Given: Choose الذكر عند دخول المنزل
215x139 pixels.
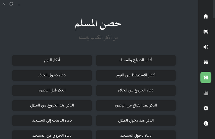Looking at the screenshot, I should click(x=136, y=121).
